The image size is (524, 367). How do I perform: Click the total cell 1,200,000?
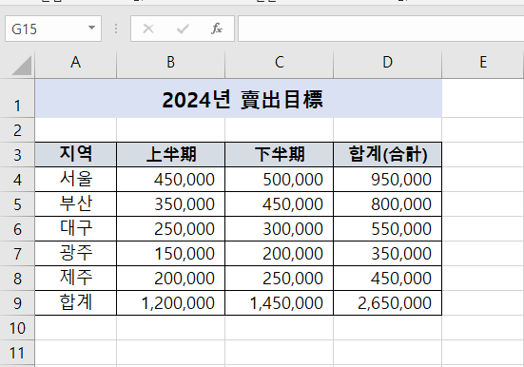tap(171, 303)
